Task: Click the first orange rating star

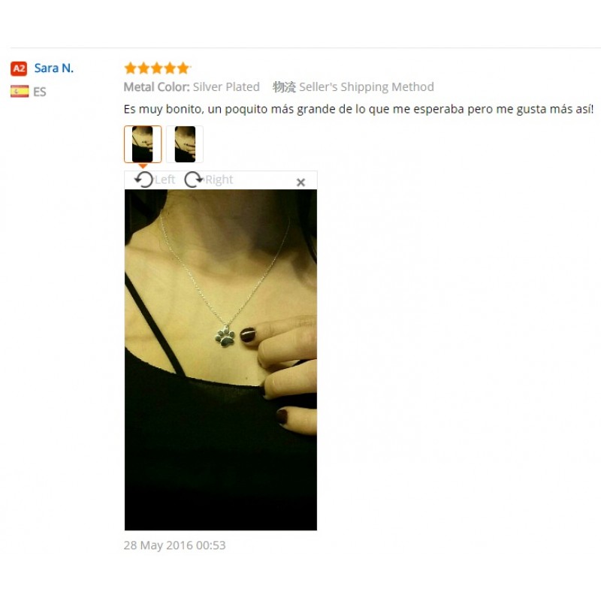Action: click(130, 68)
